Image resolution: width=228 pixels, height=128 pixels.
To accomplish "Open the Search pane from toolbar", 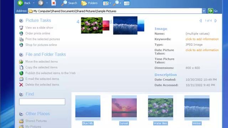I will click(69, 3).
